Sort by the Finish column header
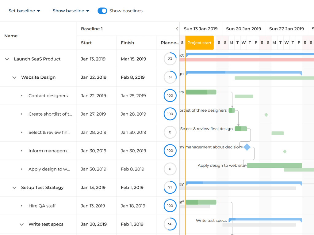 pyautogui.click(x=127, y=43)
